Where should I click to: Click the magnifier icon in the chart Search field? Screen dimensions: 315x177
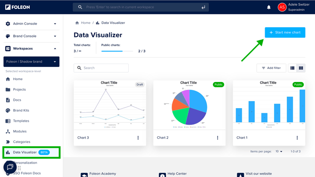pyautogui.click(x=79, y=68)
